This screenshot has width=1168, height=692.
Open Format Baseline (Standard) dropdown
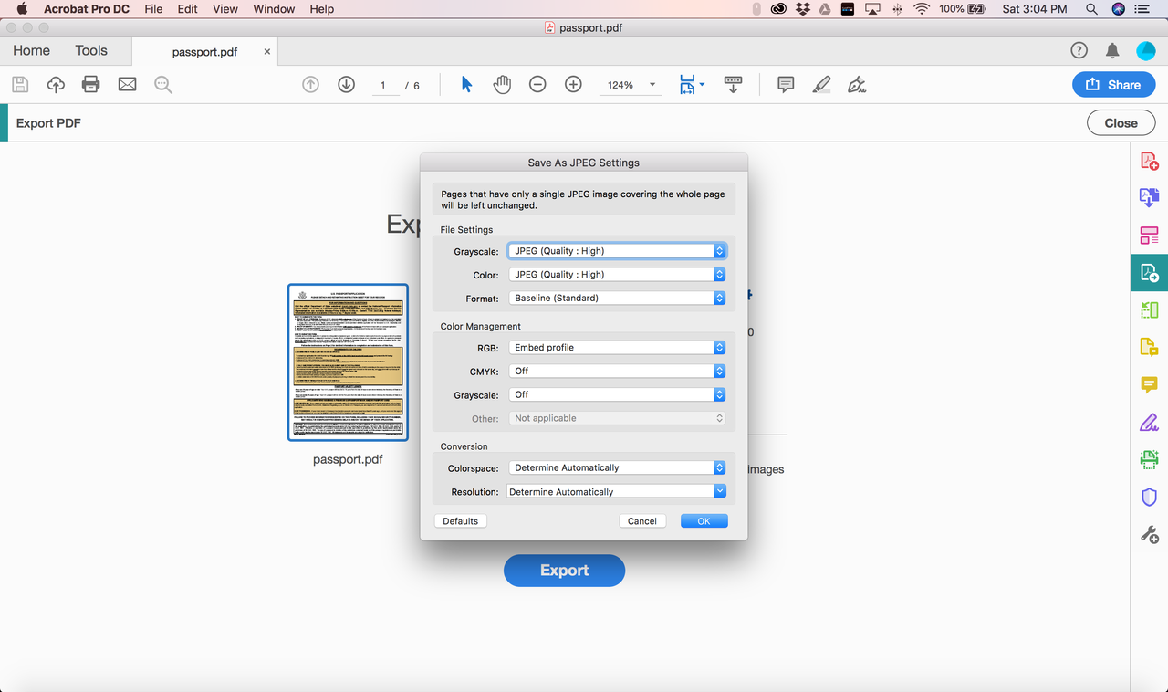pos(617,298)
